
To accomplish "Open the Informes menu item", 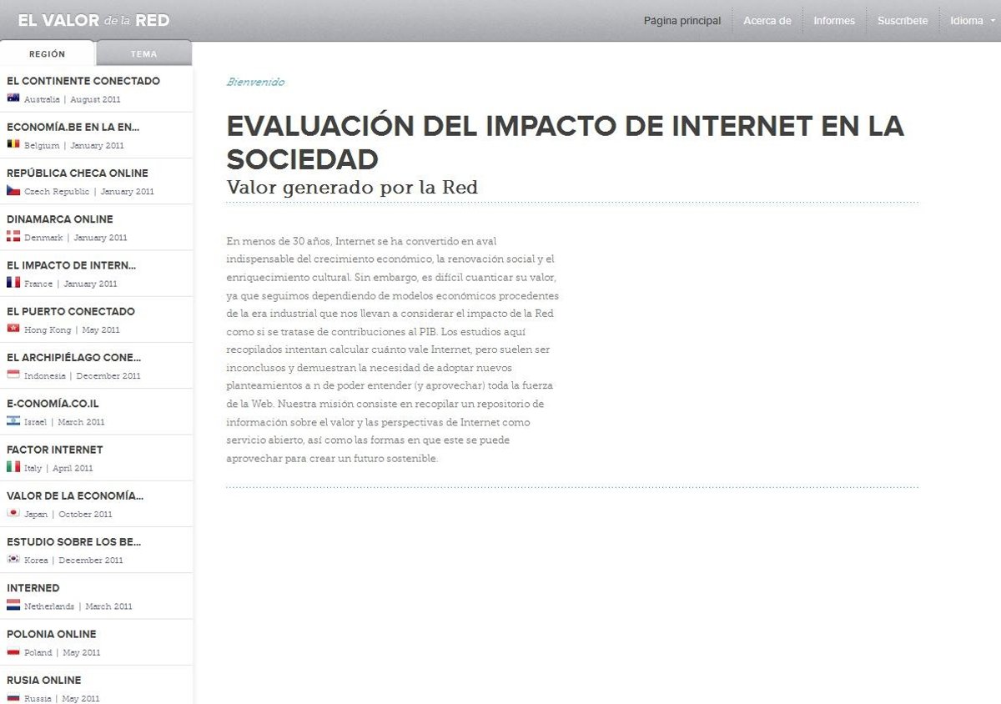I will point(833,21).
